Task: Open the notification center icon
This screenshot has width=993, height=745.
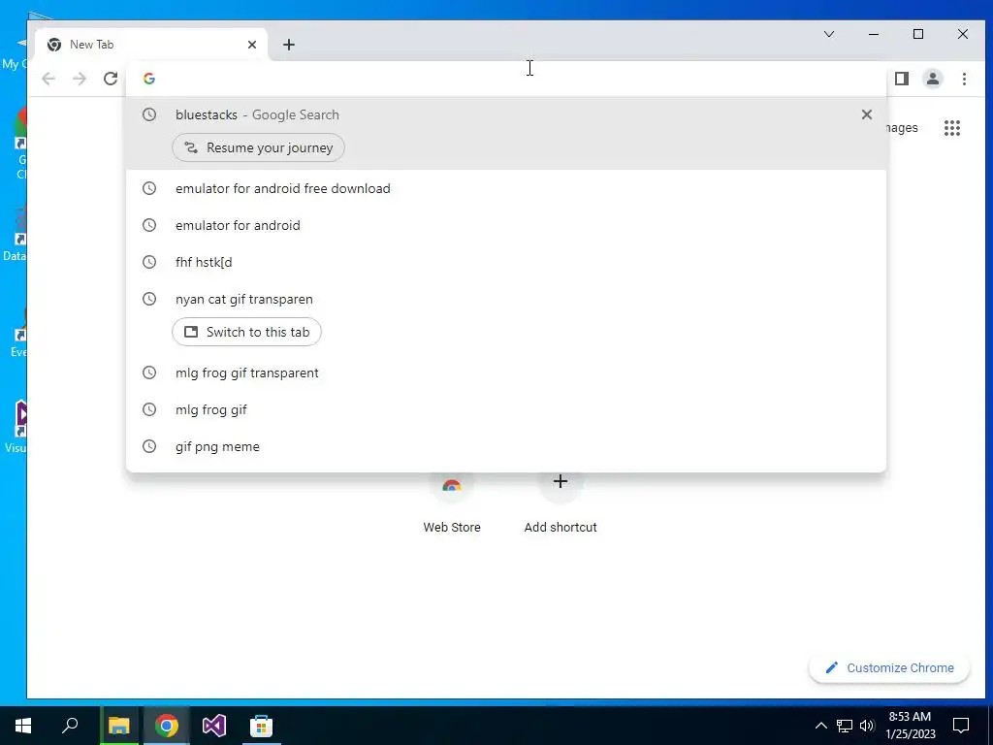Action: click(961, 726)
